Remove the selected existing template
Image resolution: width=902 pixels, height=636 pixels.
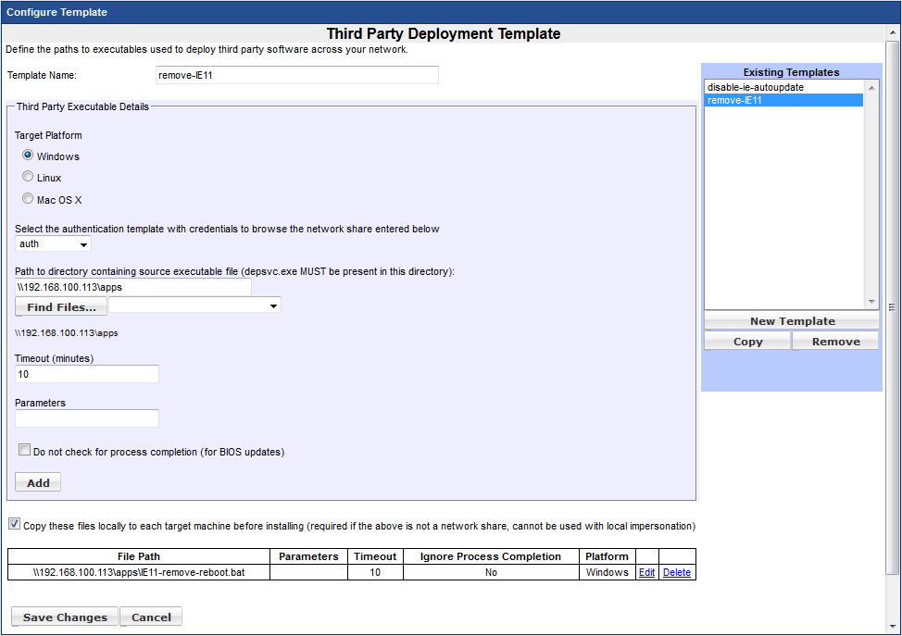(835, 342)
